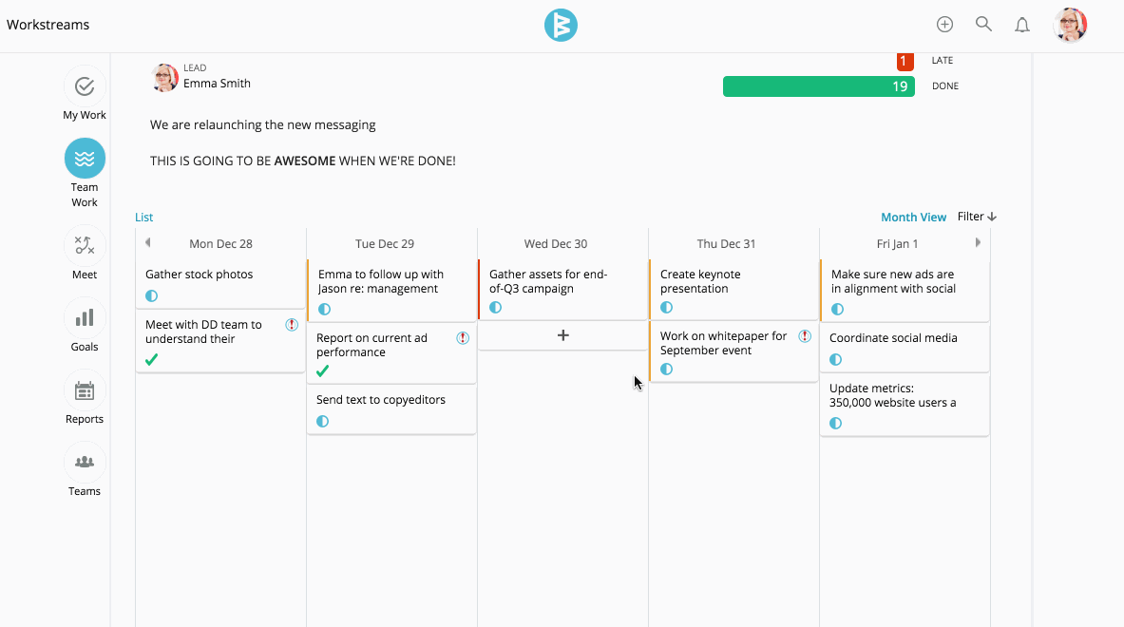Click the global create plus icon
The width and height of the screenshot is (1124, 627).
pos(944,24)
